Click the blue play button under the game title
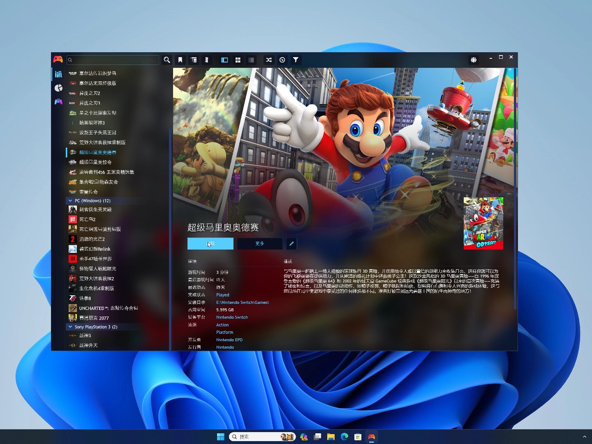Image resolution: width=592 pixels, height=444 pixels. 210,244
